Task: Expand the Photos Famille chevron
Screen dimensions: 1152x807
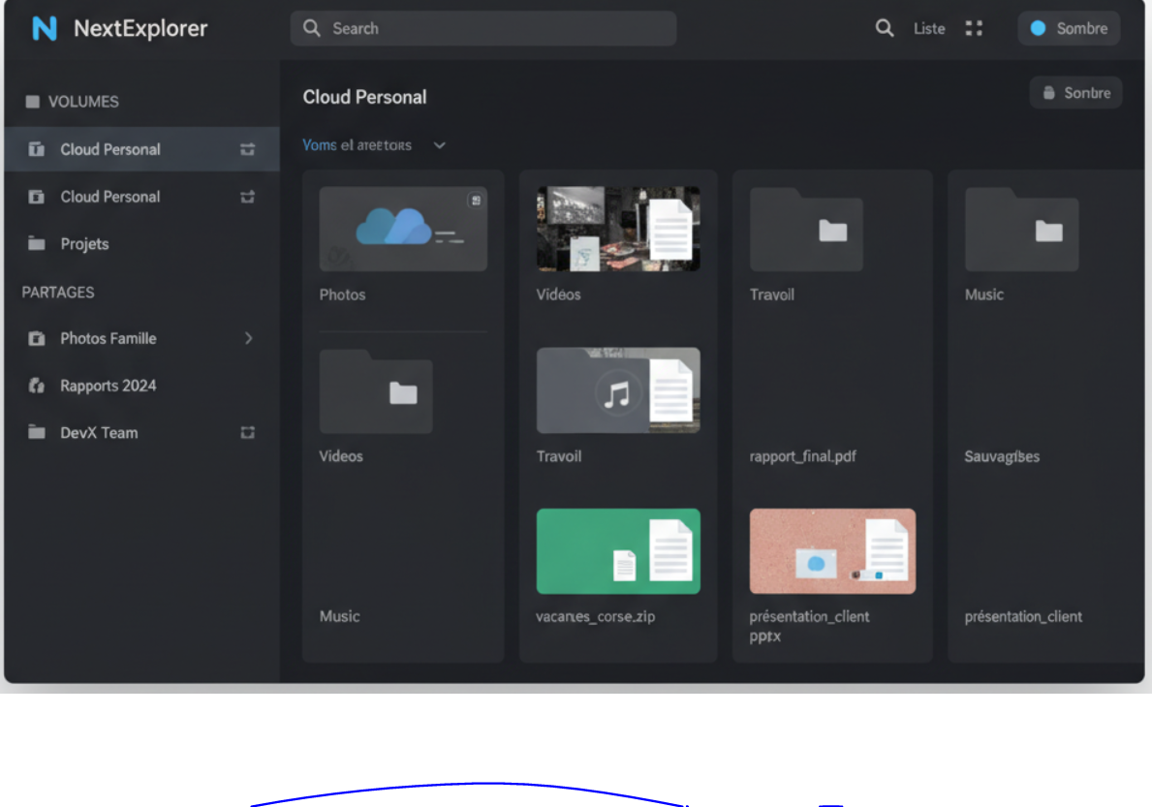Action: click(248, 338)
